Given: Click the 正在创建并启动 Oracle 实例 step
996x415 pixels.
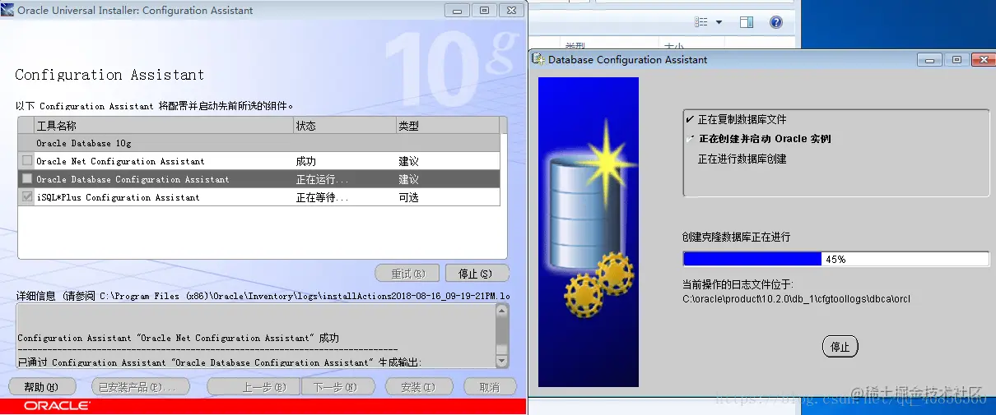Looking at the screenshot, I should tap(765, 139).
